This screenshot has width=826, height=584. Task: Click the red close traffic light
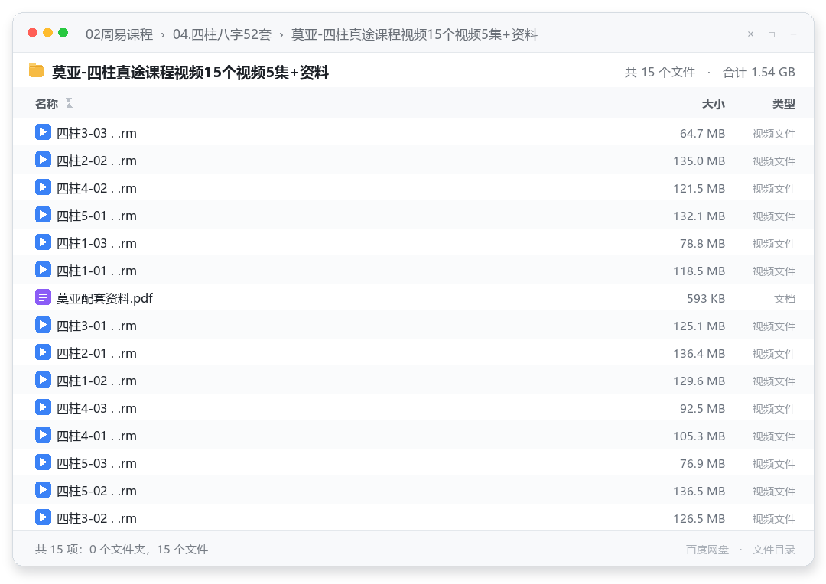click(x=33, y=33)
